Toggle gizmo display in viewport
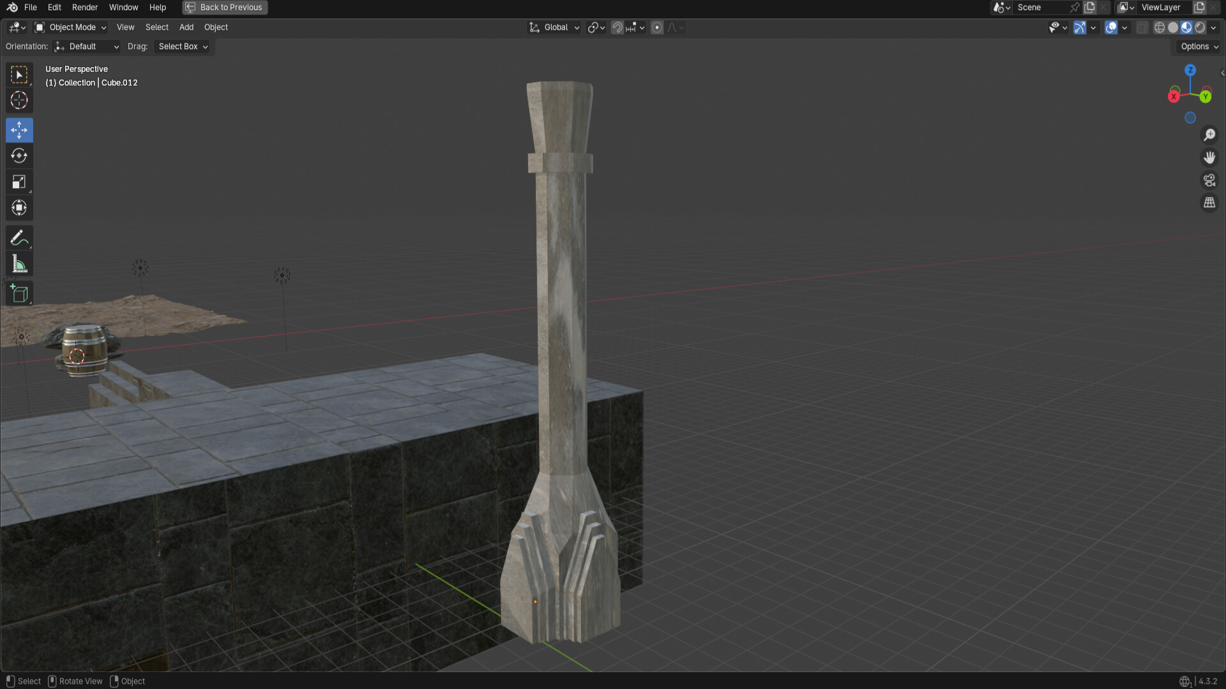The width and height of the screenshot is (1226, 689). pyautogui.click(x=1080, y=27)
